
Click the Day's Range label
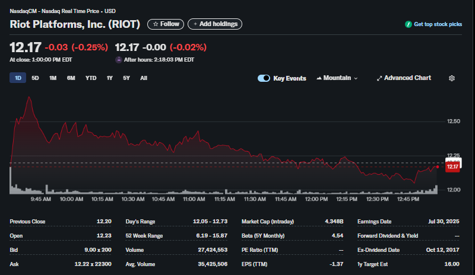pos(140,222)
